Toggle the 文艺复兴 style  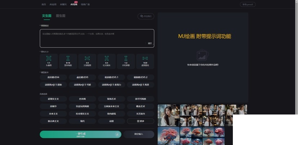[141, 114]
